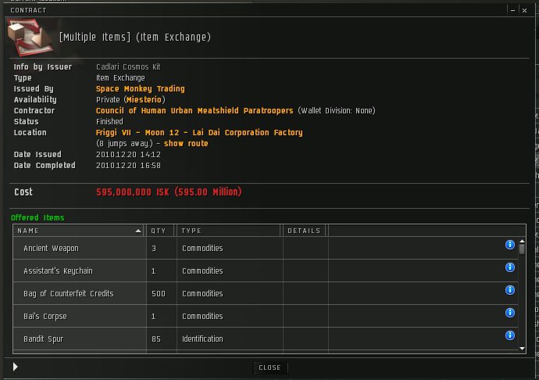This screenshot has height=380, width=539.
Task: Click the 595,000,000 ISK cost value
Action: click(x=169, y=192)
